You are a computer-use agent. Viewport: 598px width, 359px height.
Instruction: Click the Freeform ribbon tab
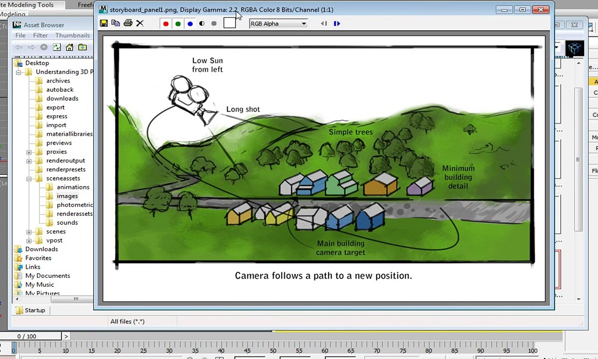tap(85, 5)
